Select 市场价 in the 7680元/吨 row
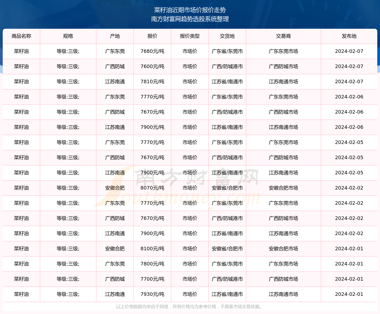The width and height of the screenshot is (380, 314). (190, 51)
